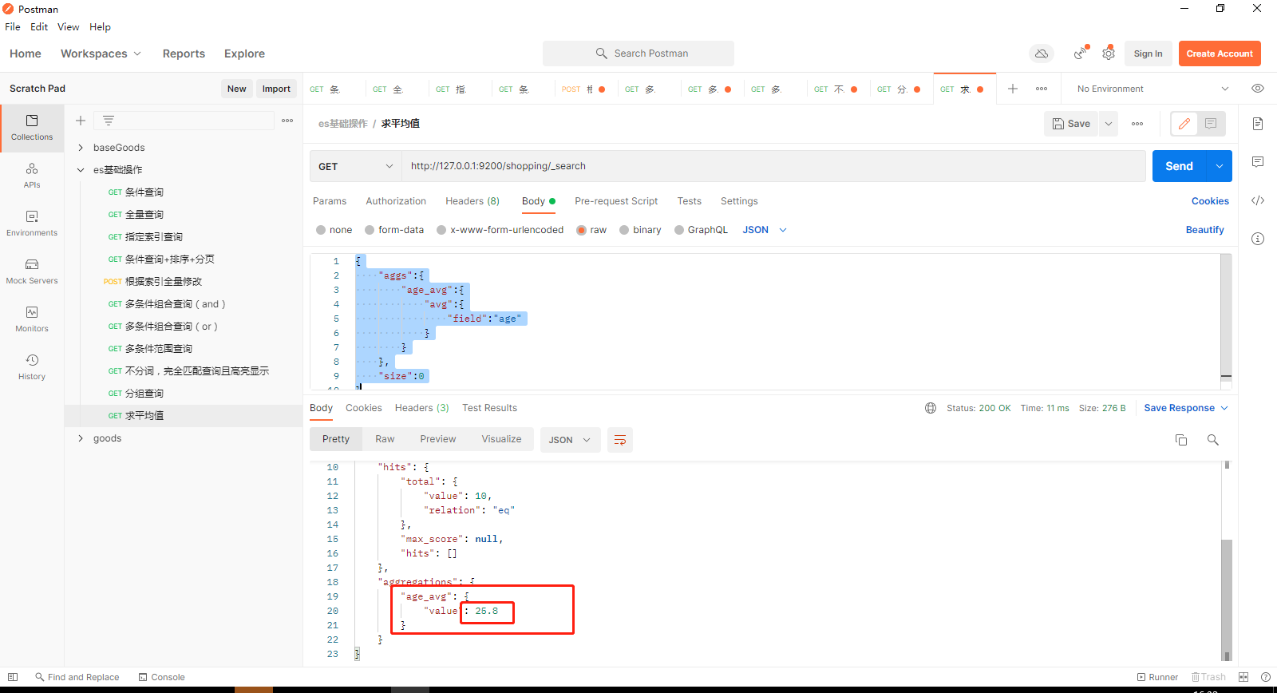Screen dimensions: 1277x693
Task: Open the code snippet icon
Action: tap(1258, 200)
